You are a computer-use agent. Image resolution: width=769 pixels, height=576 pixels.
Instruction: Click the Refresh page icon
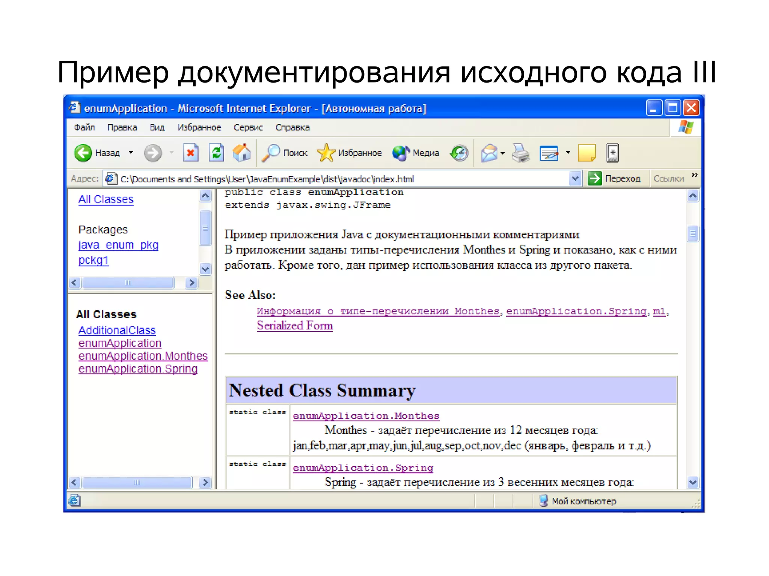[x=216, y=153]
